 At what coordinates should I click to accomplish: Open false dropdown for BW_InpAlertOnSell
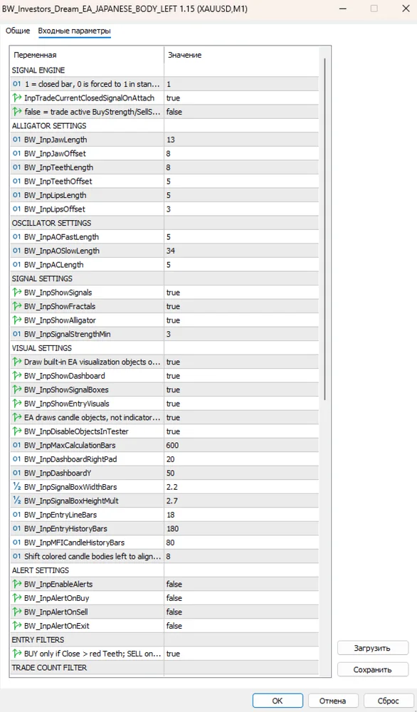point(241,612)
